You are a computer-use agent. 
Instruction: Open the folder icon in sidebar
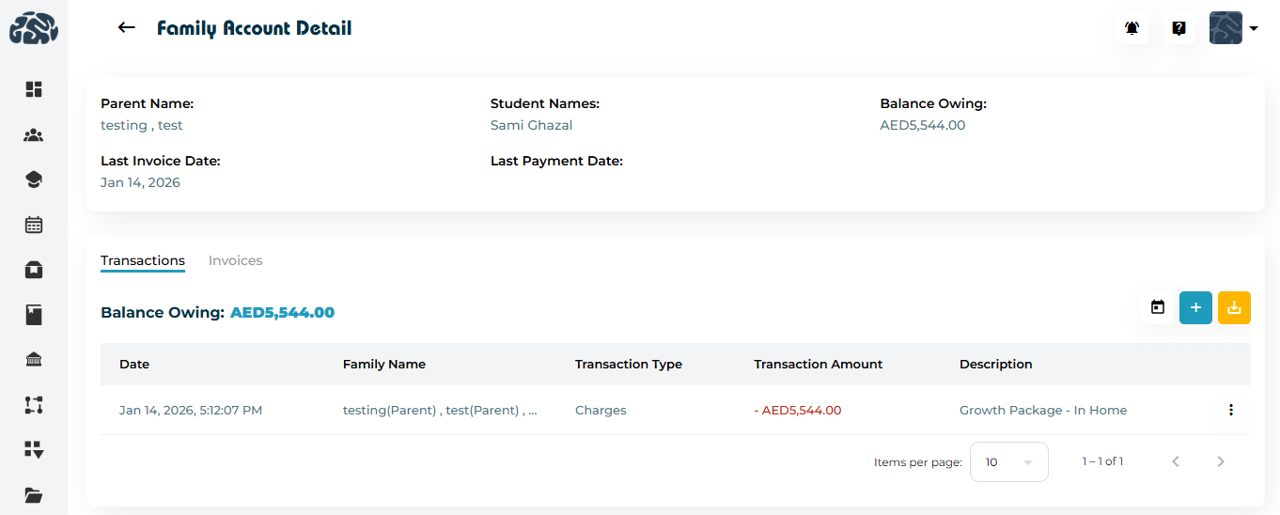(x=34, y=495)
